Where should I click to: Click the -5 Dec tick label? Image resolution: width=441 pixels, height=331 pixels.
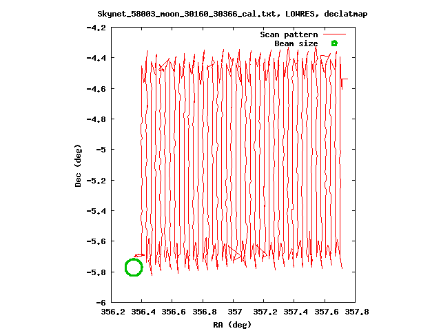(x=101, y=150)
